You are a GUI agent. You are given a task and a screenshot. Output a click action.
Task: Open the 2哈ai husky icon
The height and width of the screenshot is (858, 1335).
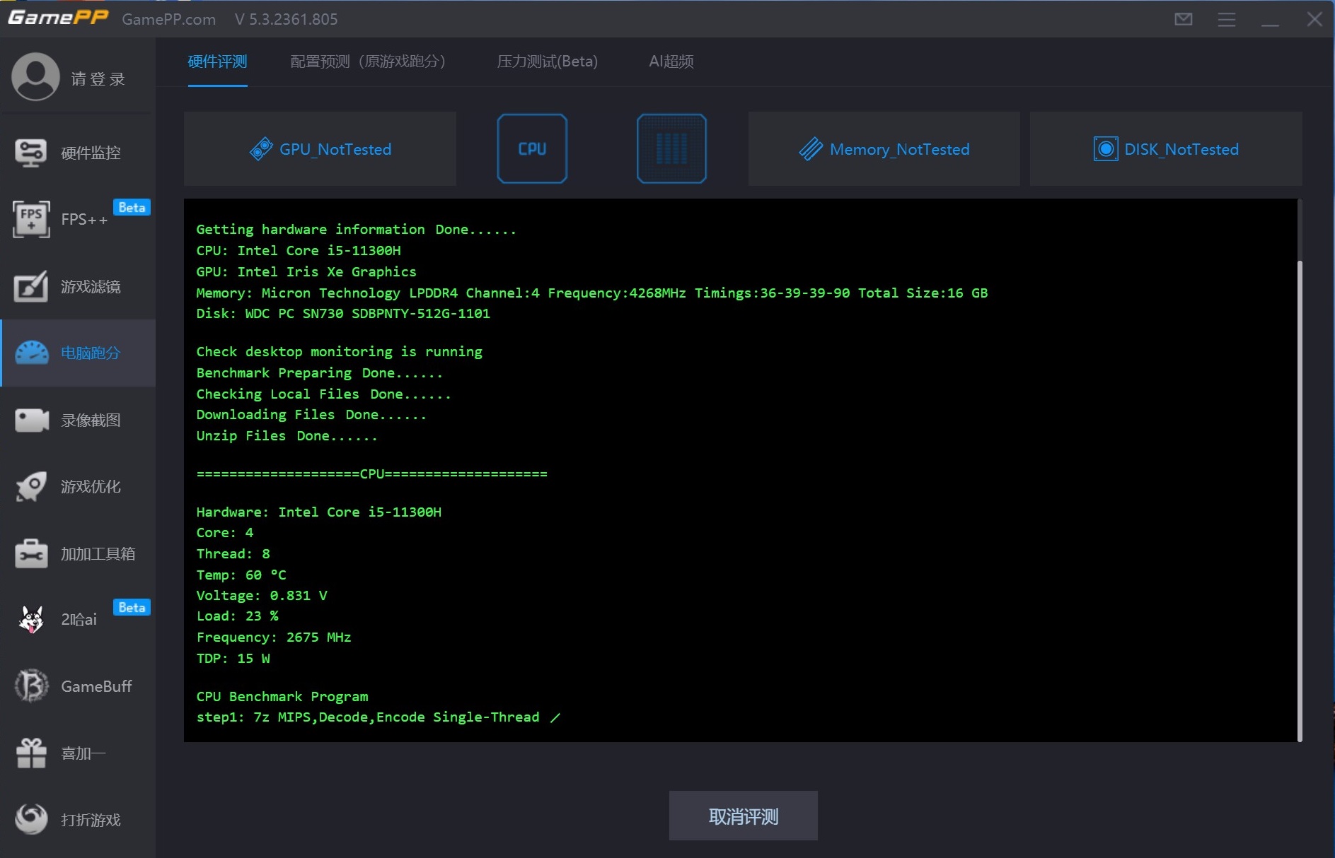pos(31,620)
